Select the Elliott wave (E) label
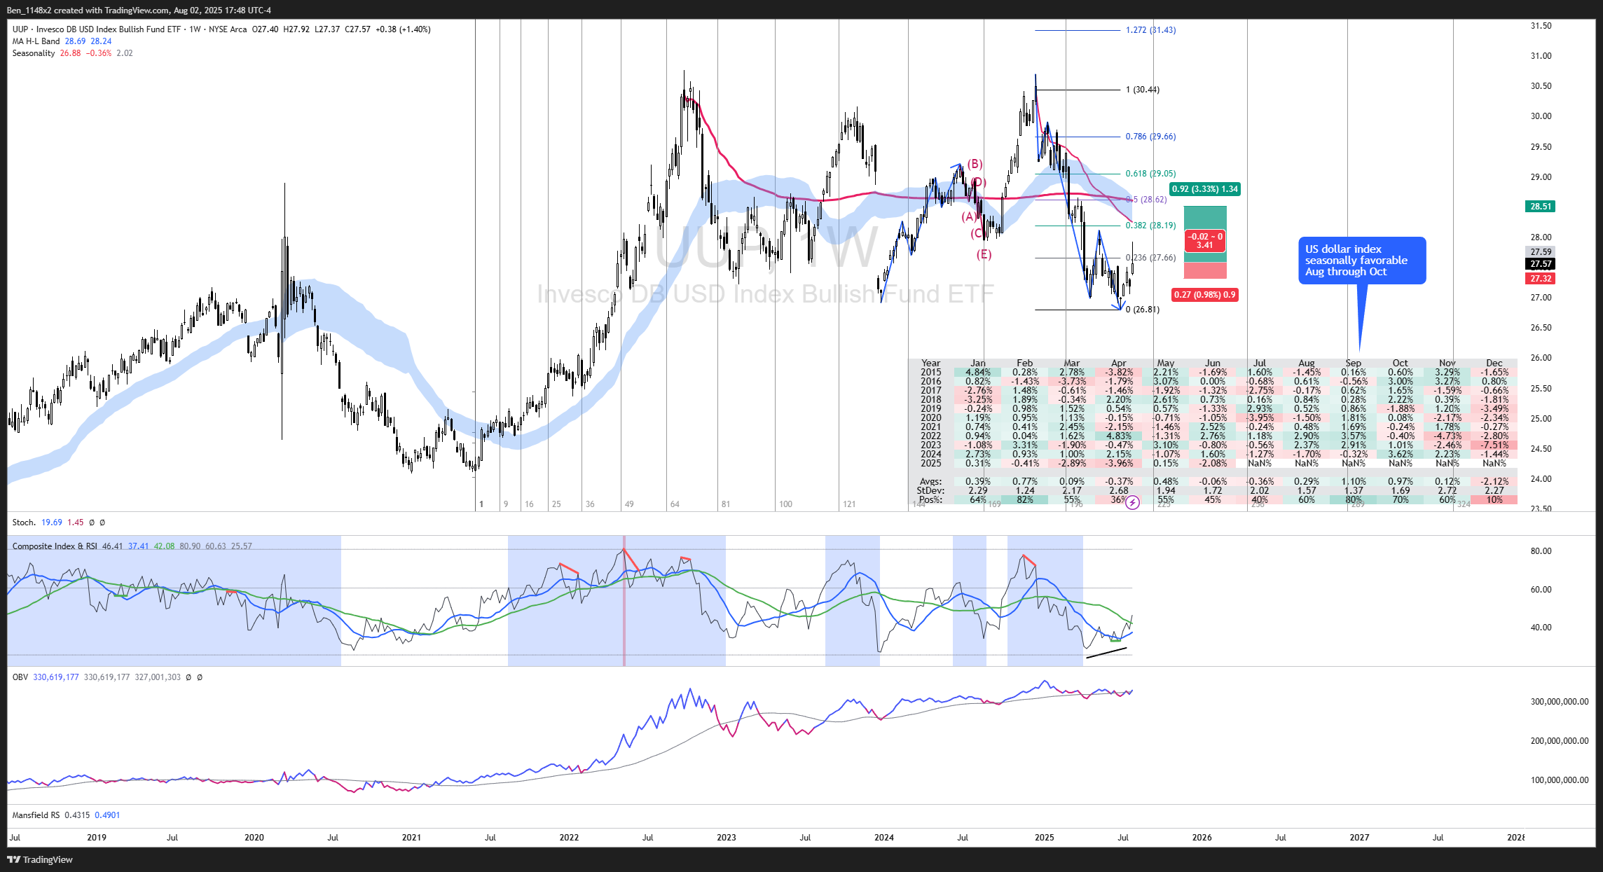 point(984,254)
